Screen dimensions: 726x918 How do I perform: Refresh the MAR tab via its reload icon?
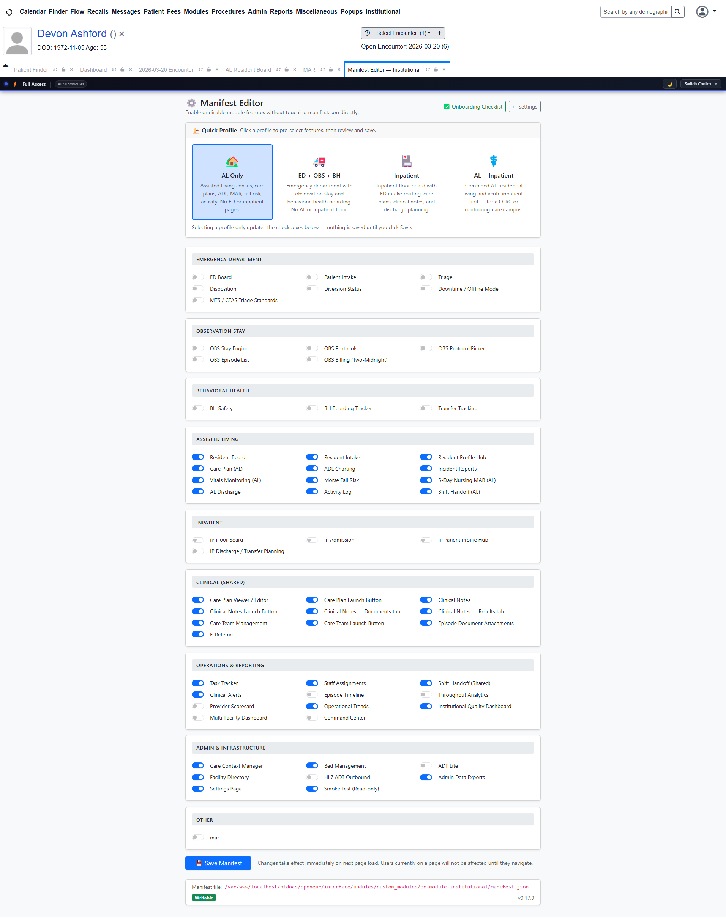coord(323,70)
